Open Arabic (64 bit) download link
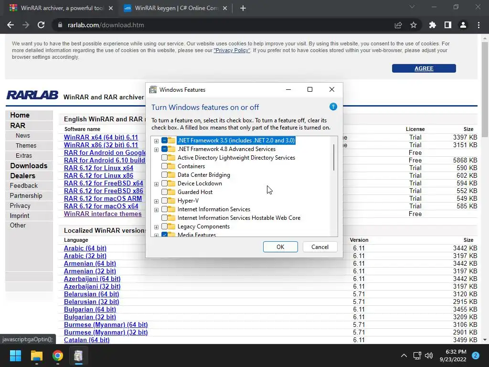 [85, 248]
